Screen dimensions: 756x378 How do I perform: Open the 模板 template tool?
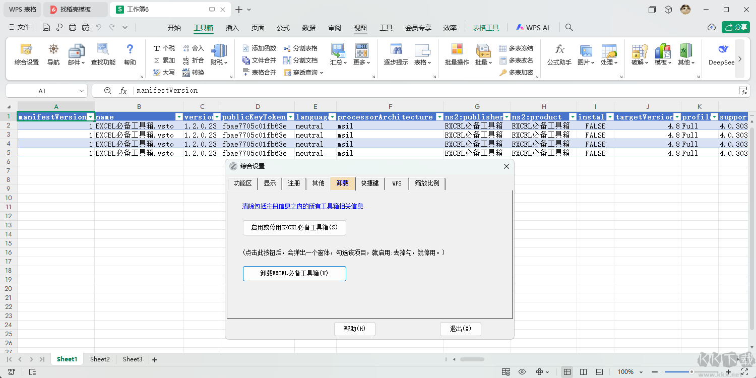click(663, 54)
